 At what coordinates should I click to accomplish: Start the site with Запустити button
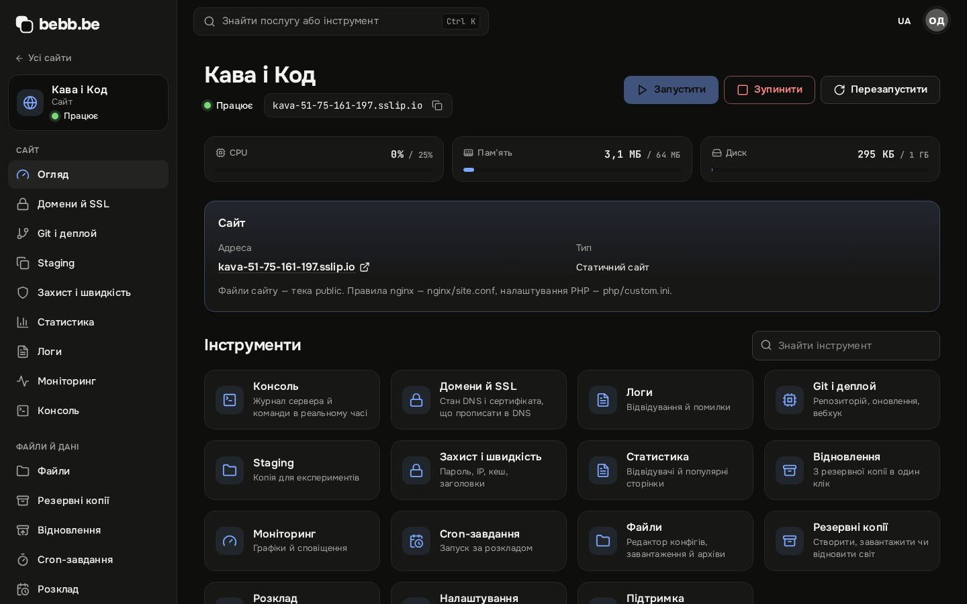pos(671,90)
